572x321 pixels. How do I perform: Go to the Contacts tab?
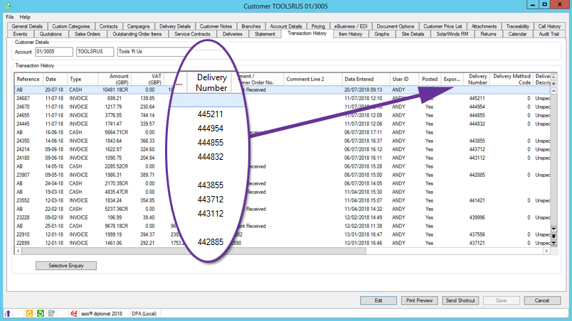[x=108, y=26]
